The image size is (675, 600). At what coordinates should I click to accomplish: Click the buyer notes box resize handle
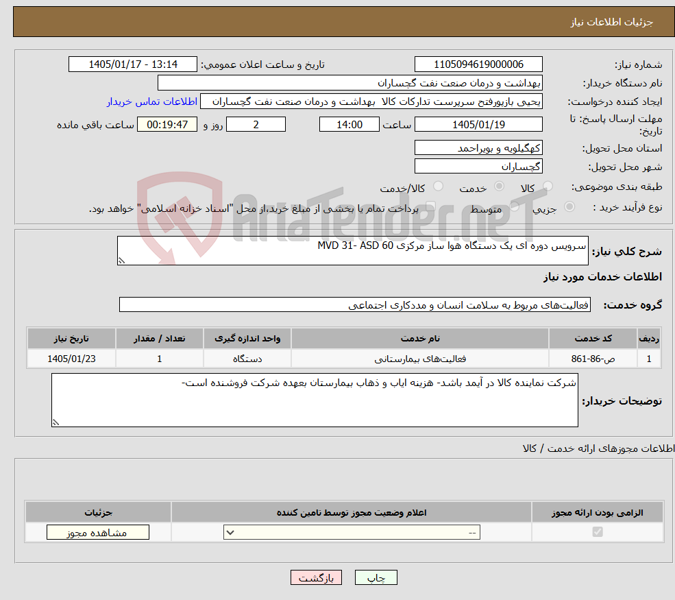tap(56, 422)
